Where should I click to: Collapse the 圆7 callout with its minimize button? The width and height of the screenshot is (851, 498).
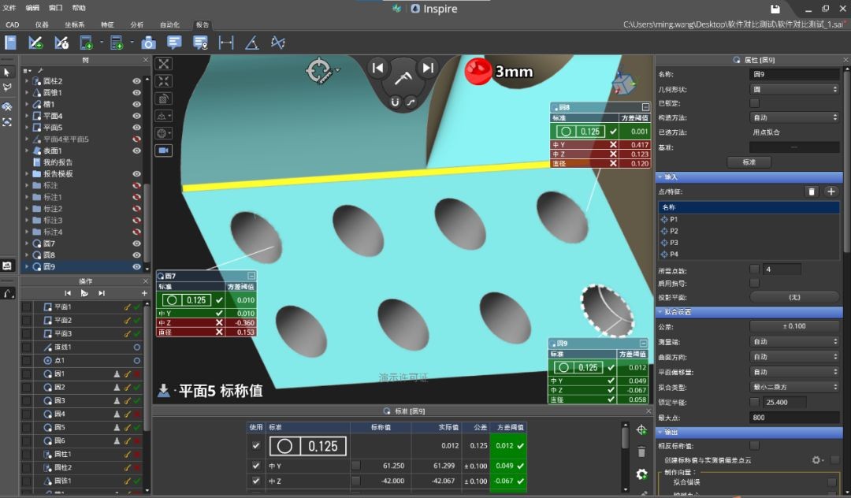pyautogui.click(x=251, y=276)
